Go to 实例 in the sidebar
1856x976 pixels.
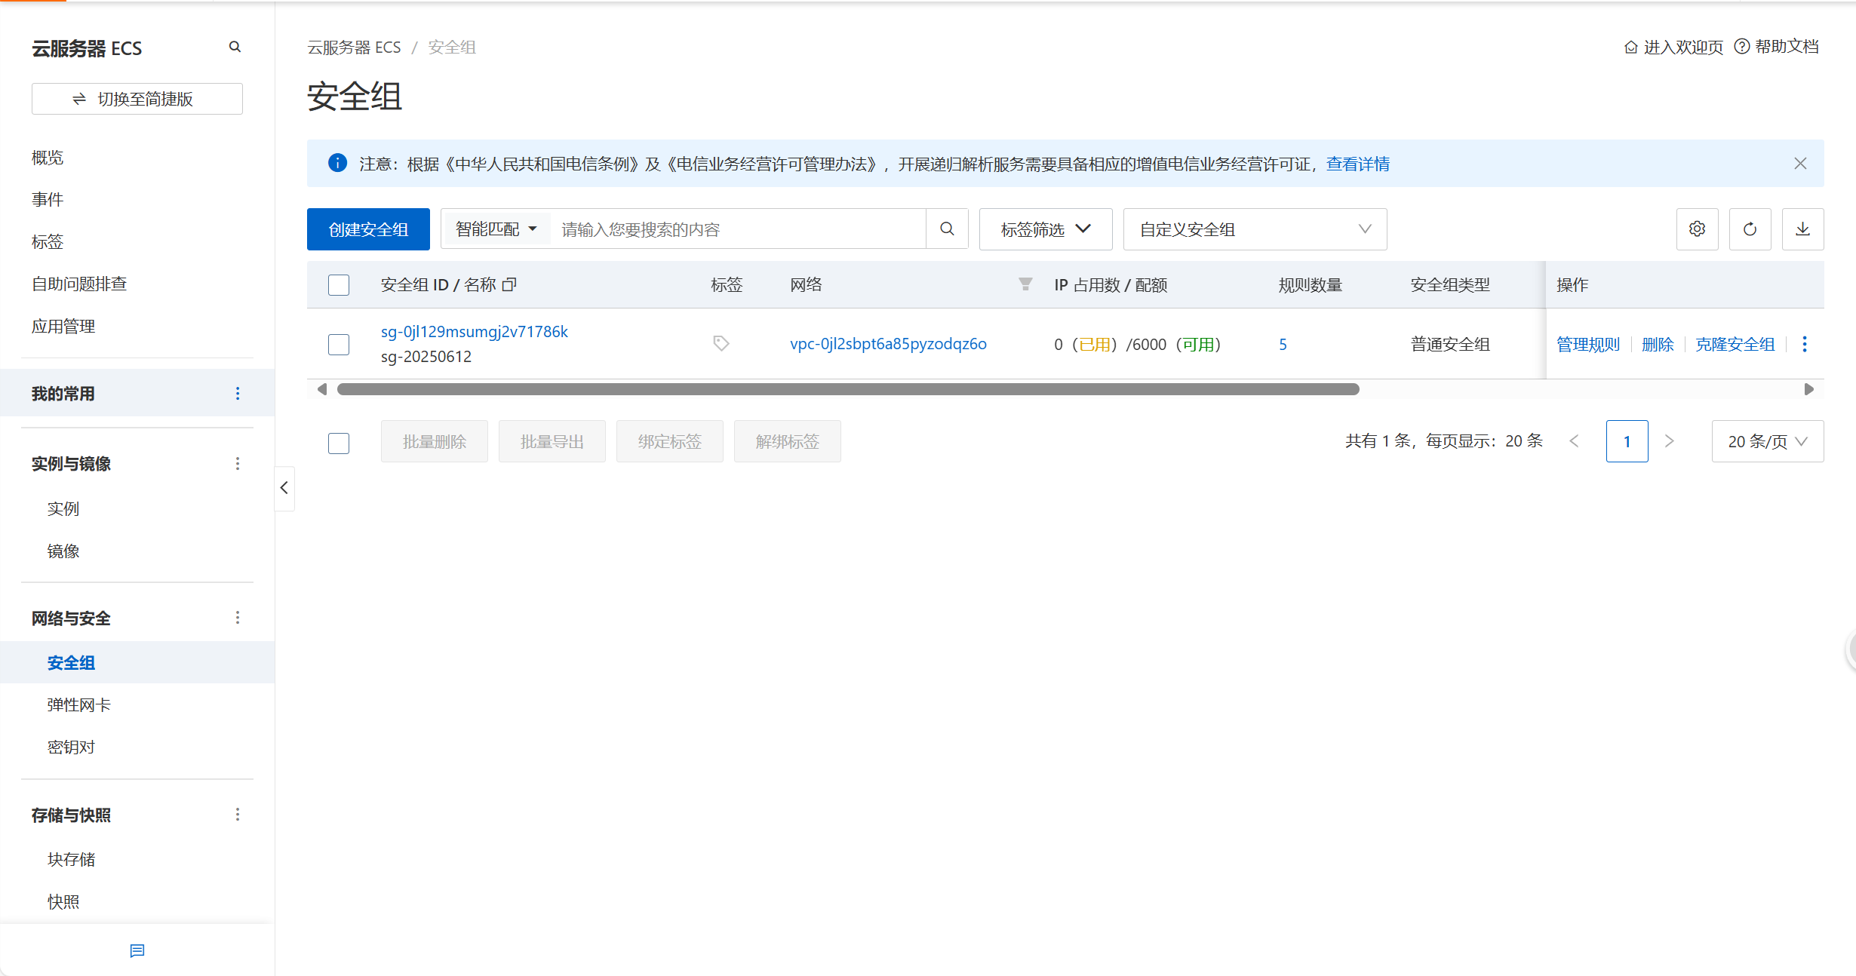pos(63,508)
